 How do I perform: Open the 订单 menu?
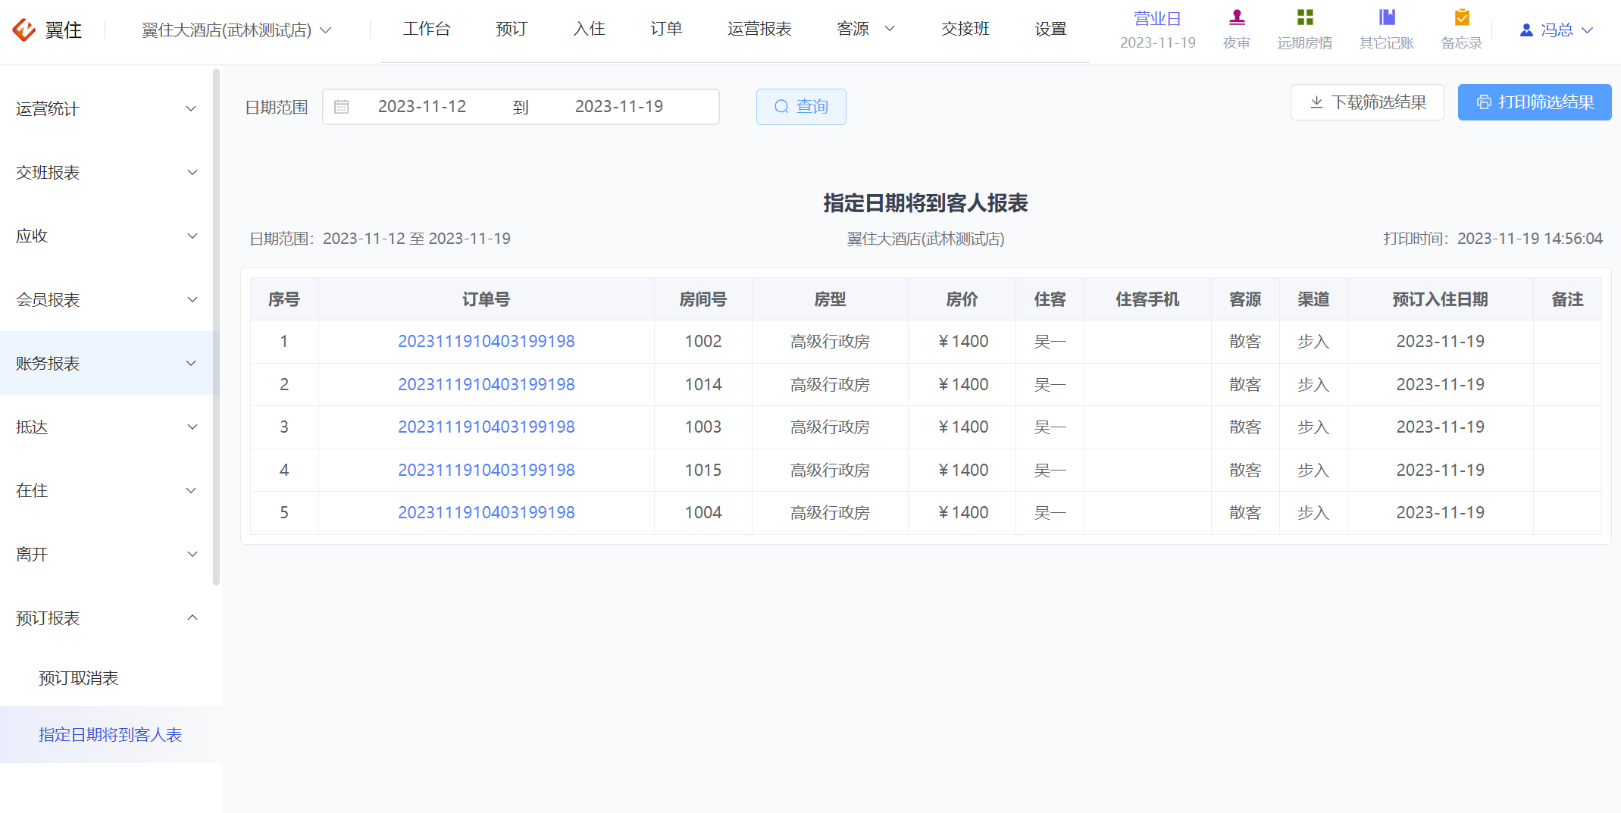click(x=666, y=29)
